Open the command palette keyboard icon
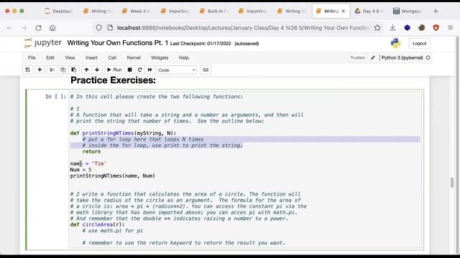Image resolution: width=460 pixels, height=258 pixels. pyautogui.click(x=206, y=70)
